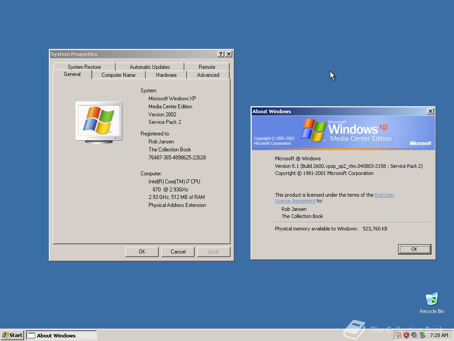This screenshot has width=454, height=341.
Task: Close the About Windows dialog
Action: pos(431,111)
